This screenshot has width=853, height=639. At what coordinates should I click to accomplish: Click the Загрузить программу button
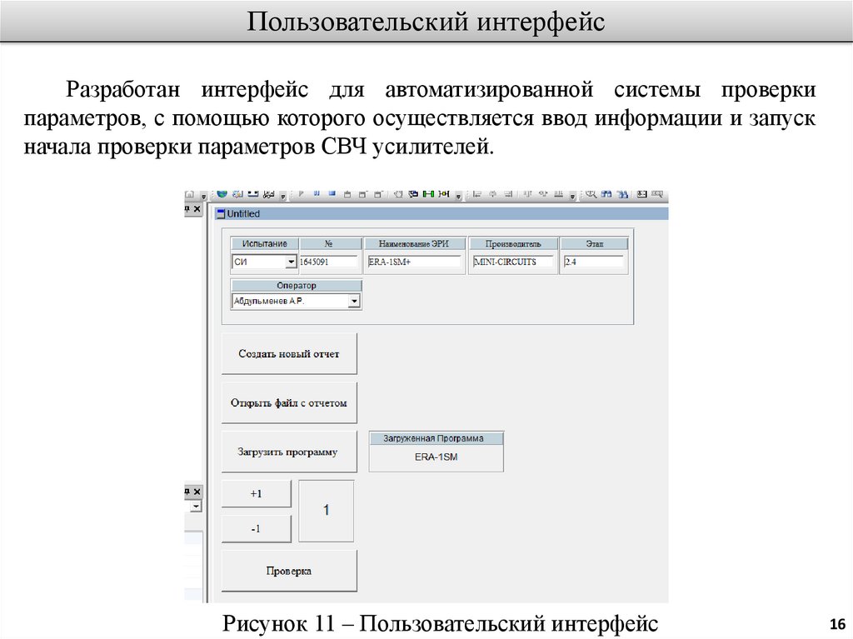pos(288,452)
